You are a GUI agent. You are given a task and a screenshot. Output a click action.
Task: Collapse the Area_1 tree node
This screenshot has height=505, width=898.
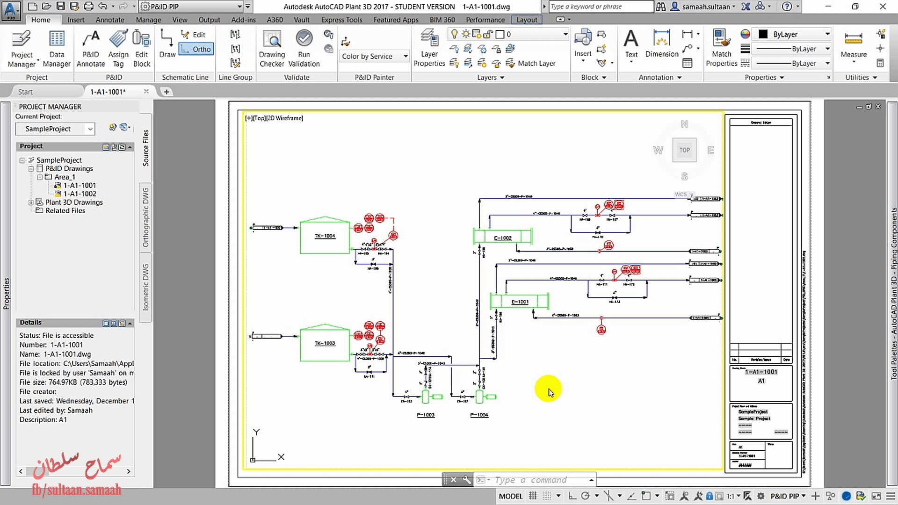pyautogui.click(x=40, y=177)
